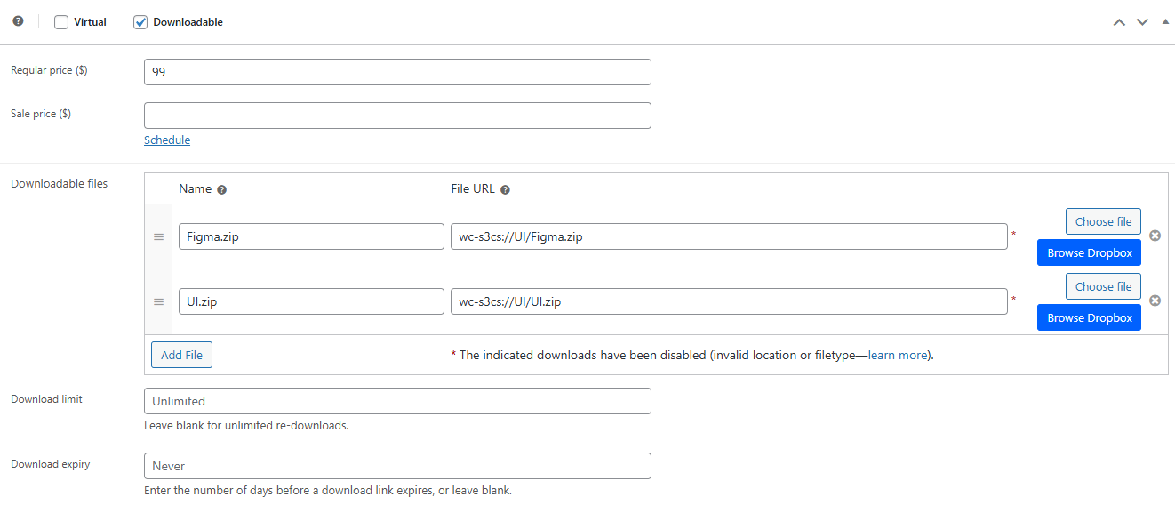Click the File URL help icon

(505, 189)
